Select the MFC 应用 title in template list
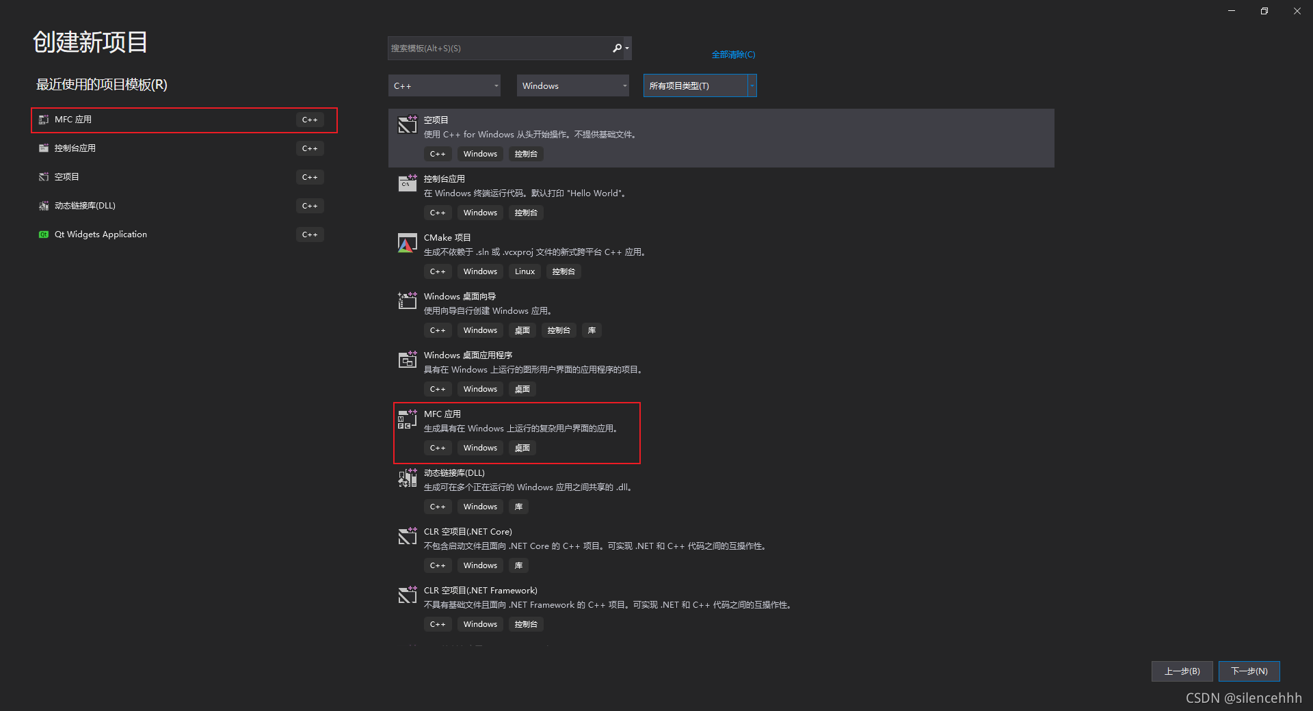 click(x=442, y=414)
